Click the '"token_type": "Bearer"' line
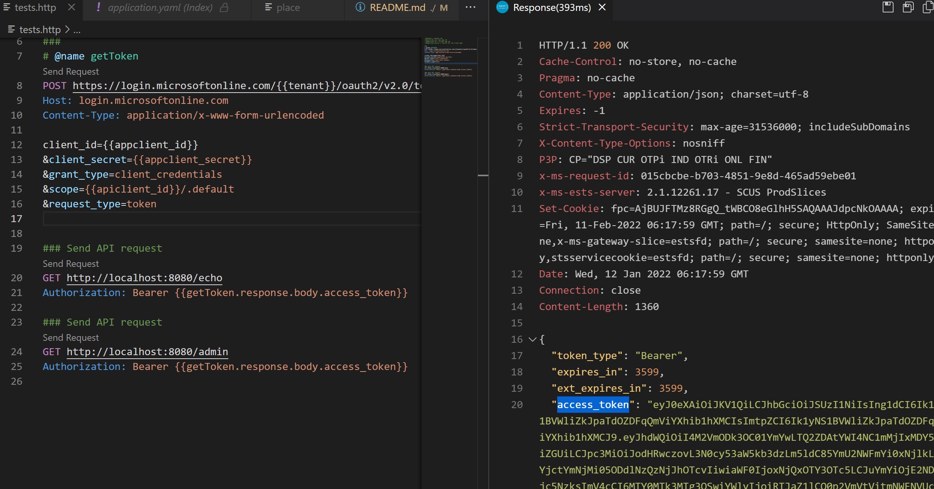The image size is (934, 489). point(619,356)
